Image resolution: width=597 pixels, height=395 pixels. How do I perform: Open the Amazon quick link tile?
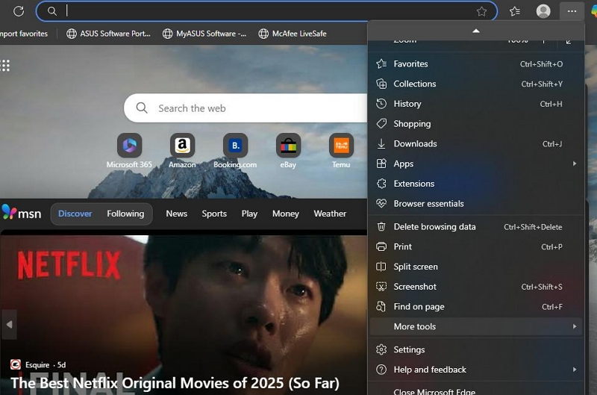click(x=182, y=146)
